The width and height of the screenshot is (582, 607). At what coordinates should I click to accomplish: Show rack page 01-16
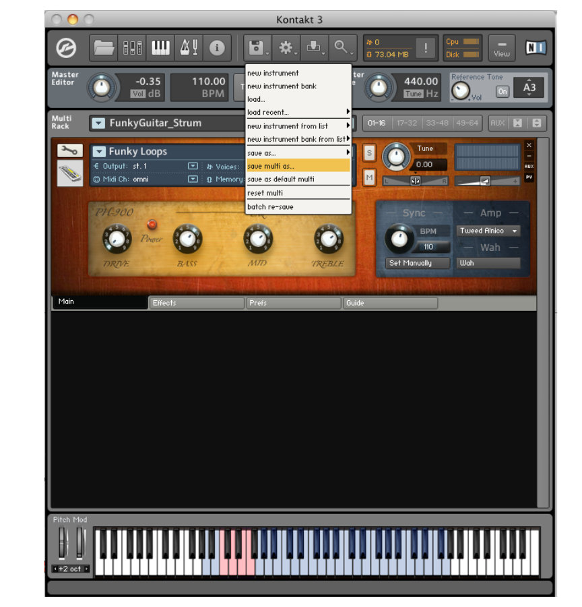(377, 123)
